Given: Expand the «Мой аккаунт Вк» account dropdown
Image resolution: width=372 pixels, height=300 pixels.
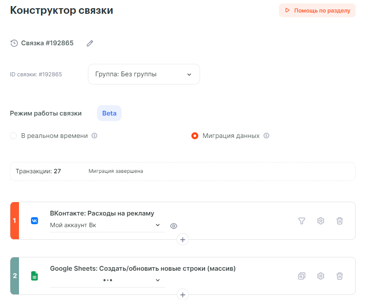Looking at the screenshot, I should [x=107, y=225].
